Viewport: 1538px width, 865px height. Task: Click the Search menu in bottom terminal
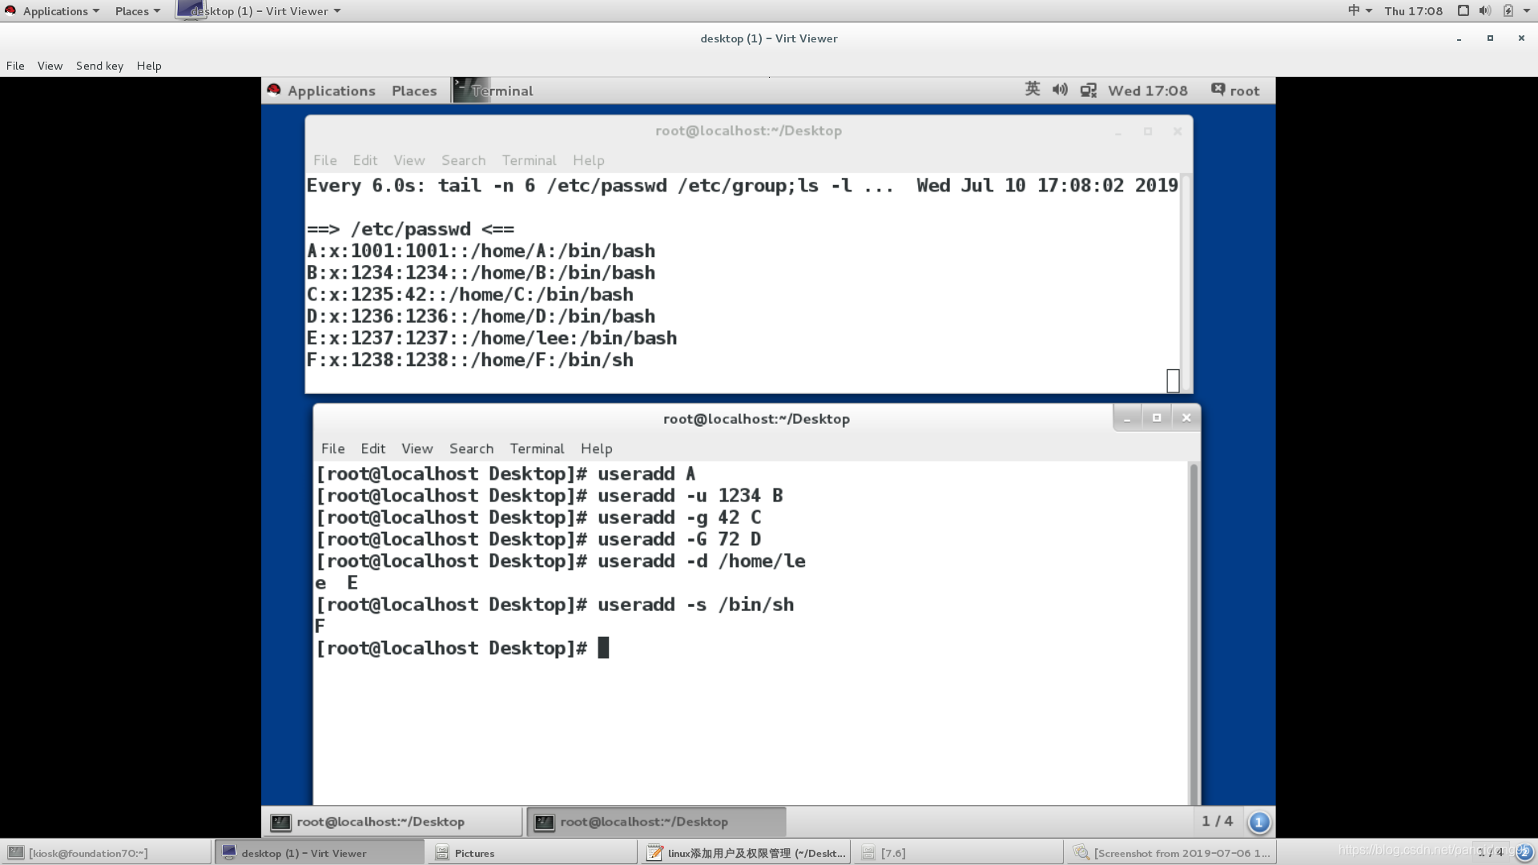(x=471, y=448)
